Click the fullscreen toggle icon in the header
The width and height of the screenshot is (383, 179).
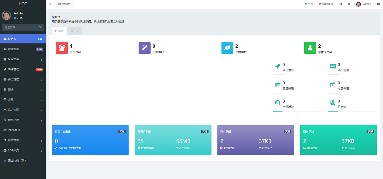pyautogui.click(x=349, y=4)
